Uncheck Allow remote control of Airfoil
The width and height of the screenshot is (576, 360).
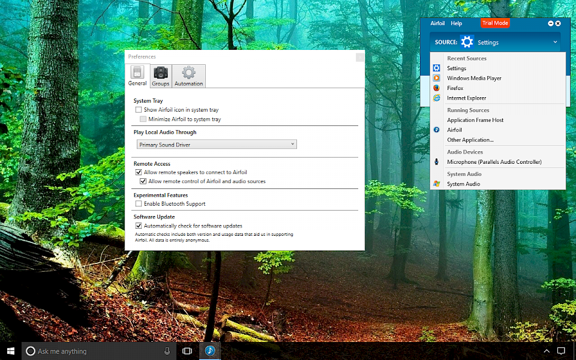coord(143,181)
